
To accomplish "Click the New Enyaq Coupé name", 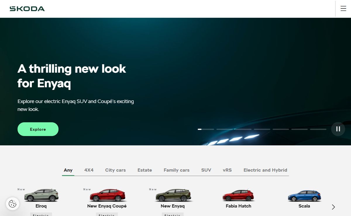I will (x=107, y=206).
